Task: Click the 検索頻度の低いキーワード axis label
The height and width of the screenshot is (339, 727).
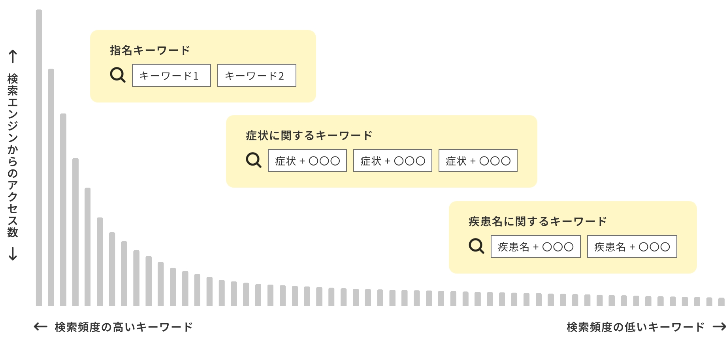Action: pos(636,327)
